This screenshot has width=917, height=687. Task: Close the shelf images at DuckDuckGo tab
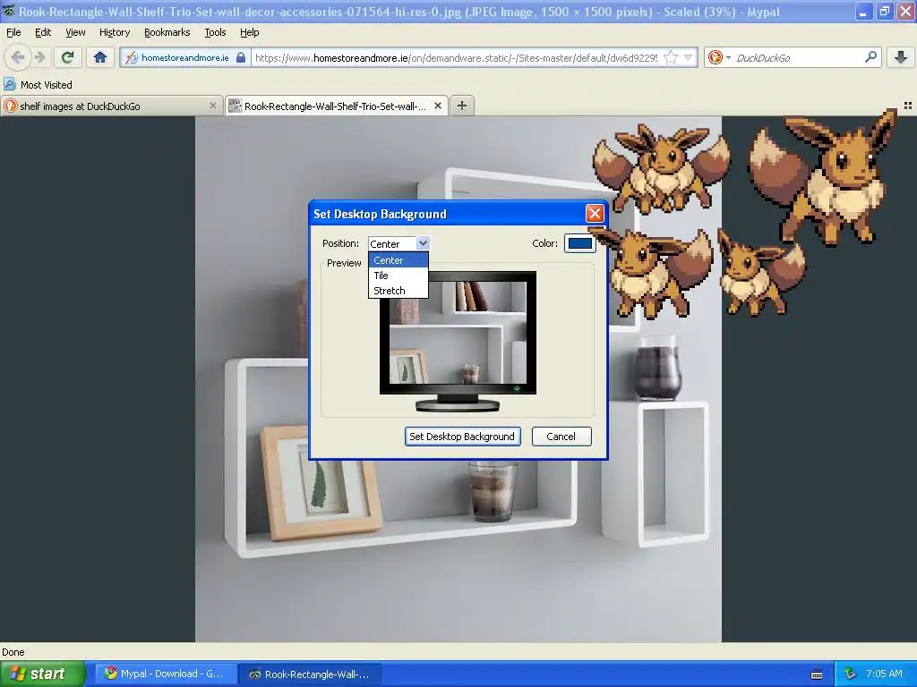pyautogui.click(x=213, y=106)
